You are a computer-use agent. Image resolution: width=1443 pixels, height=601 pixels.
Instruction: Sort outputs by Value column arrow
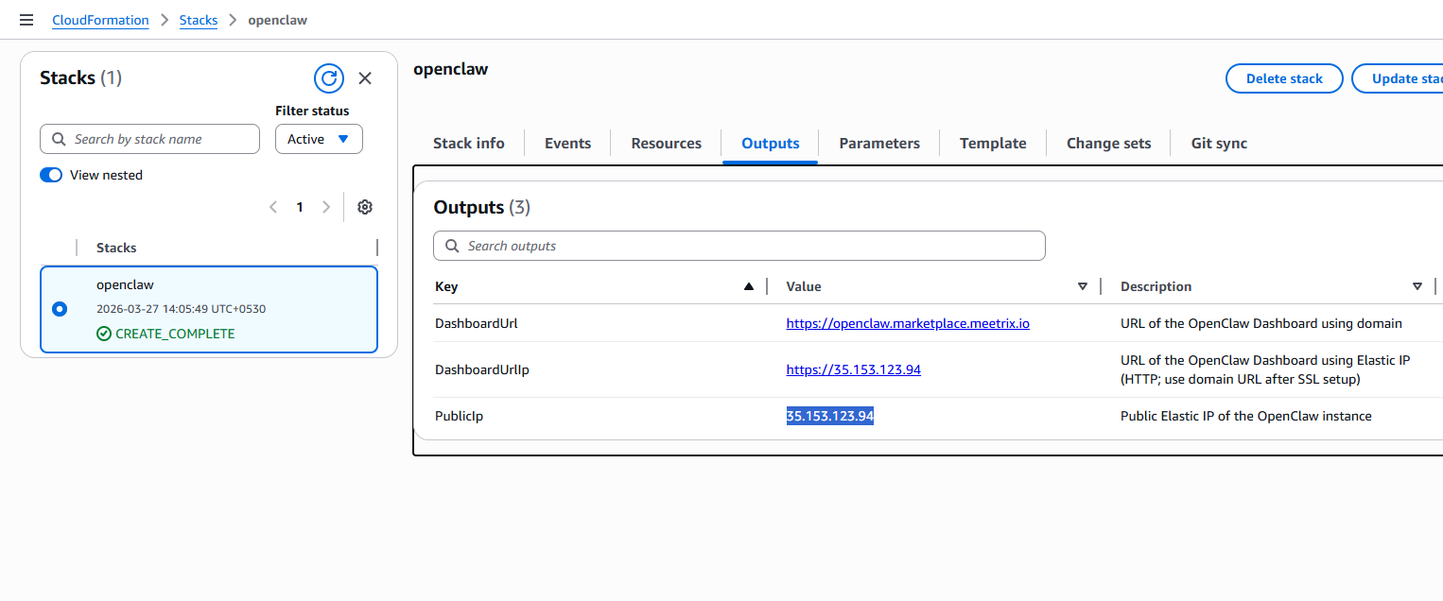[x=1083, y=286]
